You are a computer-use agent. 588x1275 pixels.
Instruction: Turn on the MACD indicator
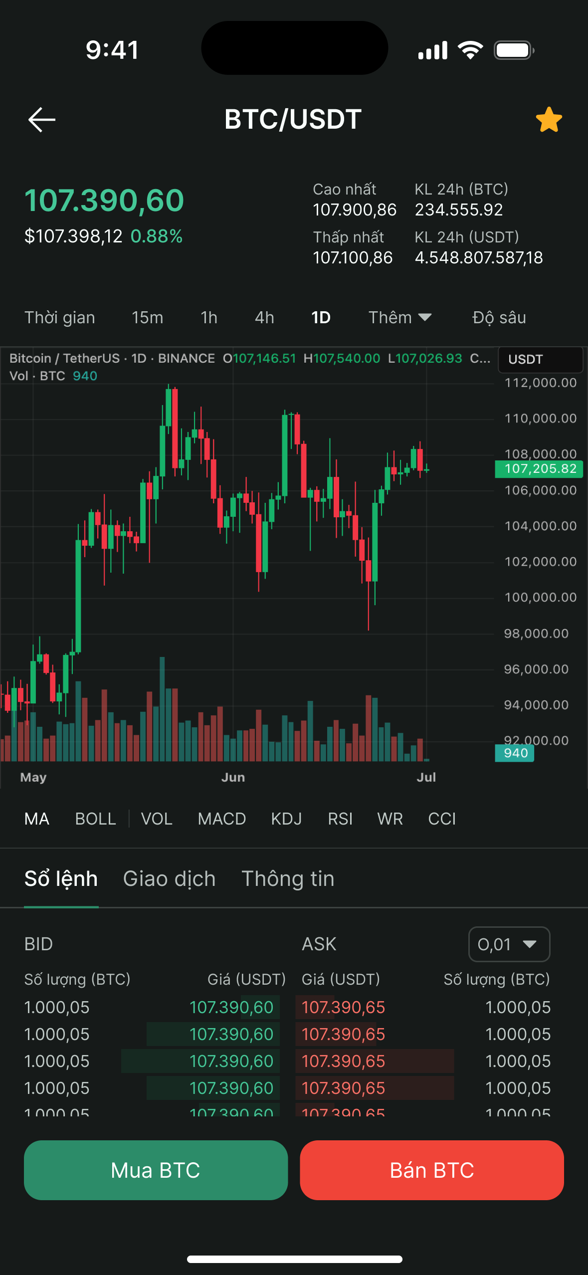point(221,819)
